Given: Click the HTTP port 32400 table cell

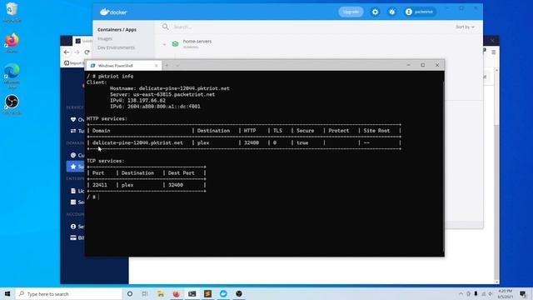Looking at the screenshot, I should [x=252, y=142].
